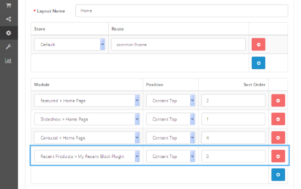Open the share icon in sidebar
Viewport: 301px width, 189px height.
point(9,19)
